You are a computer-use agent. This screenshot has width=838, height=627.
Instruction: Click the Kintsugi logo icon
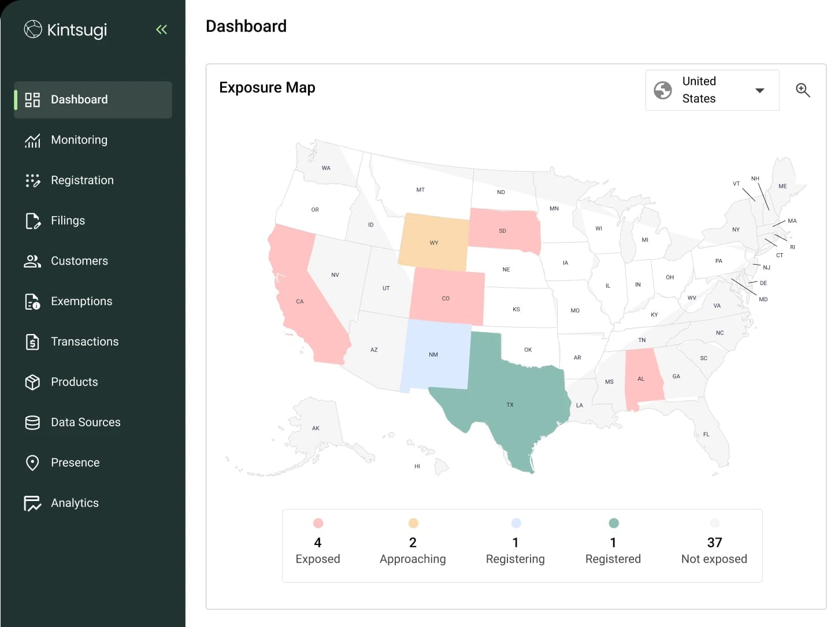coord(33,29)
